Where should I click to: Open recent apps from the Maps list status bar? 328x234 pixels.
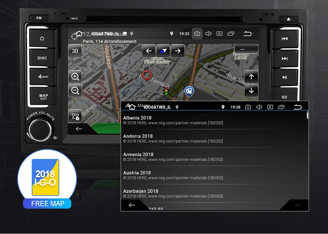click(281, 107)
